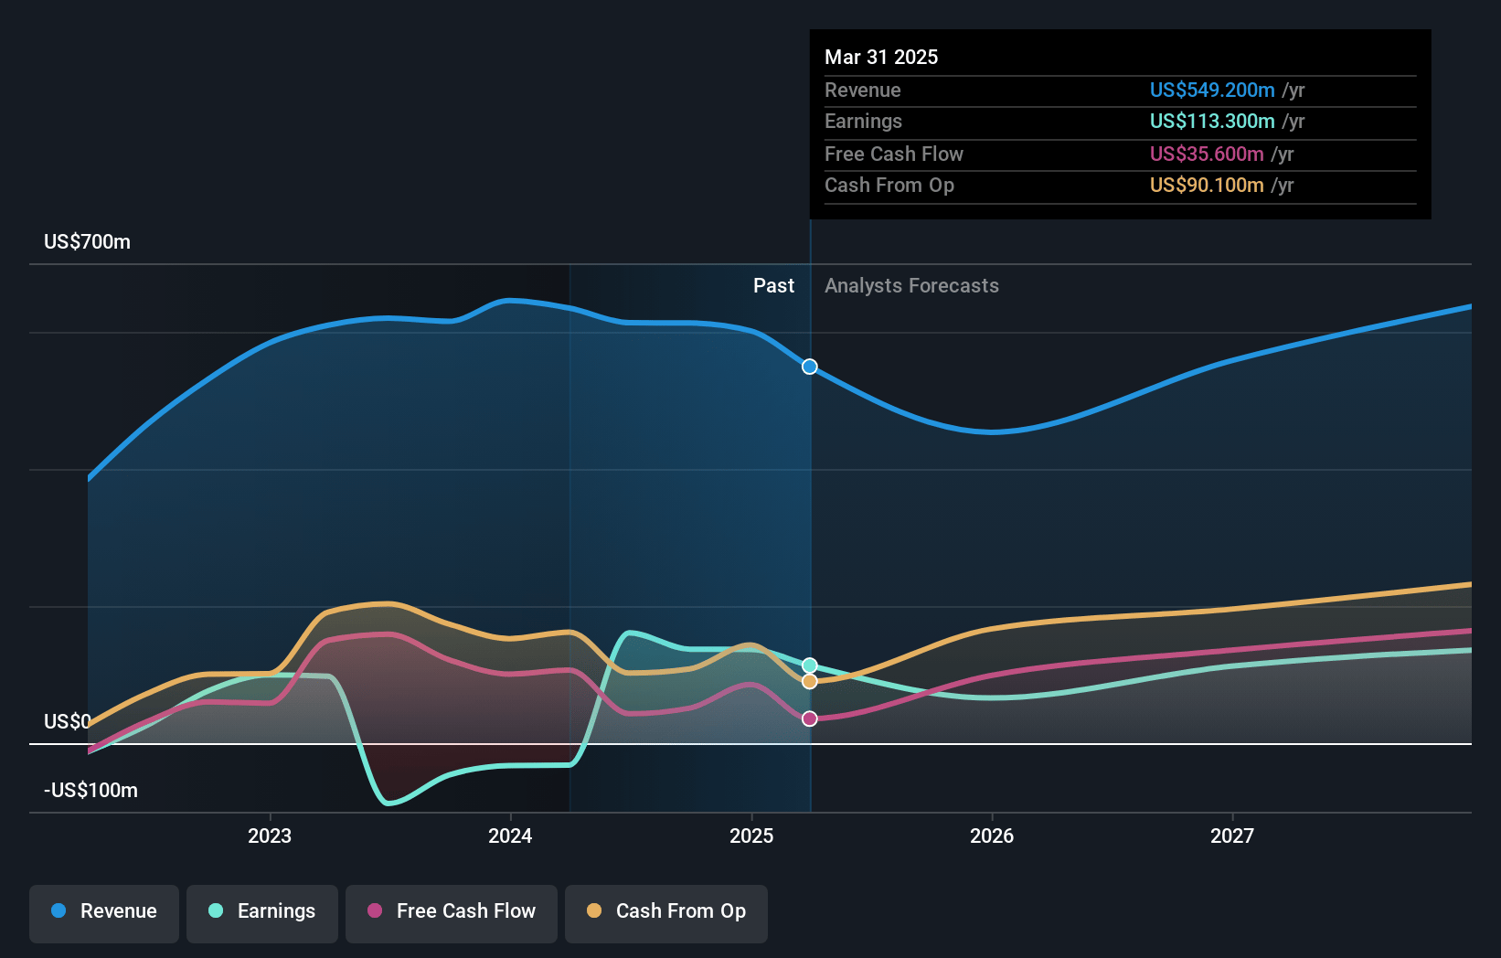Click the orange Cash From Op data point marker
This screenshot has width=1501, height=958.
click(x=810, y=682)
